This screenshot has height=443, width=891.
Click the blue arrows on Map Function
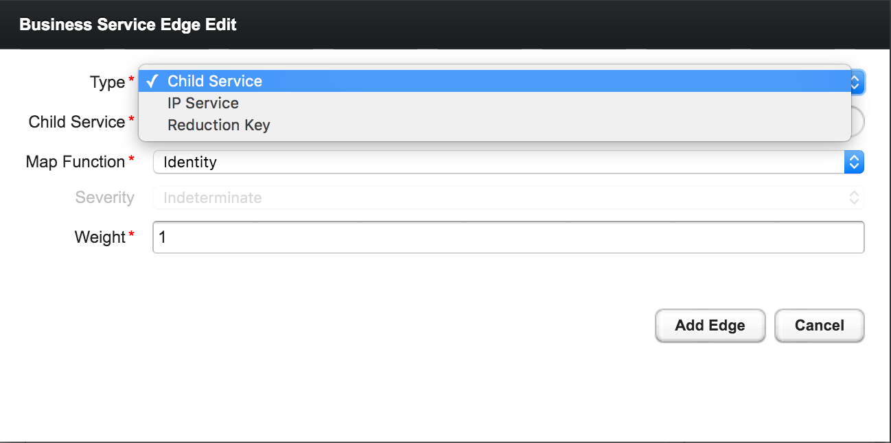click(x=854, y=162)
